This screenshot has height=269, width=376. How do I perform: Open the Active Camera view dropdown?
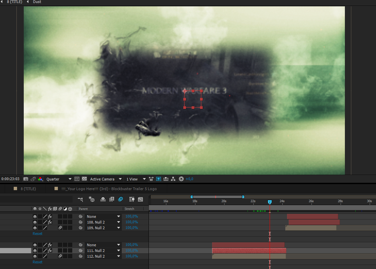106,179
